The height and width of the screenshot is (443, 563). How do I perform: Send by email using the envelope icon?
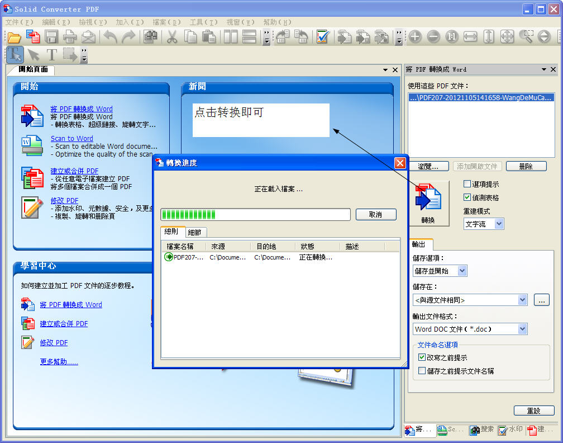click(88, 37)
